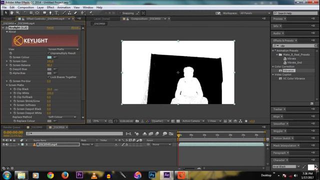Open Premiere Pro from the taskbar

79,175
